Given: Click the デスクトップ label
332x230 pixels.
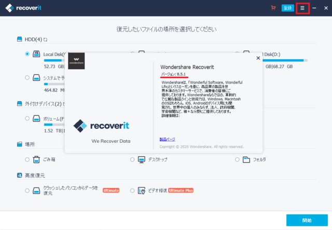Looking at the screenshot, I should (x=158, y=159).
